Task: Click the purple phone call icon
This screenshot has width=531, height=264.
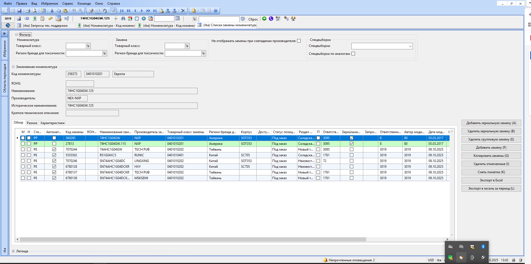Action: click(271, 19)
